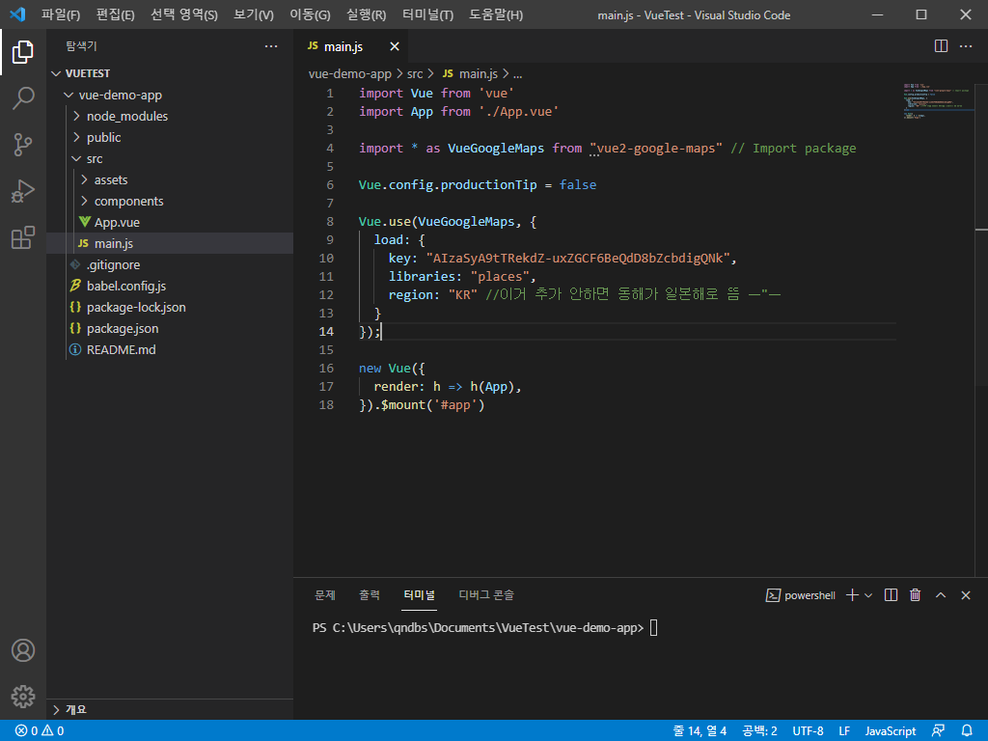The image size is (988, 741).
Task: Open package.json file
Action: 170,328
